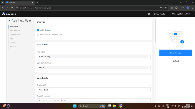Expand the Global Portal dropdown
Screen dimensions: 195x109
pos(161,14)
